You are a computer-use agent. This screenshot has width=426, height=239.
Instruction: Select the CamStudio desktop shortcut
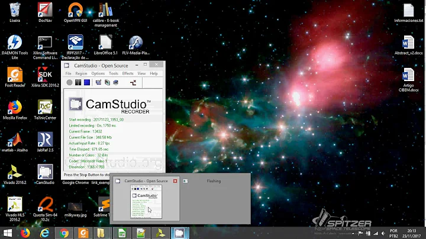pyautogui.click(x=45, y=175)
